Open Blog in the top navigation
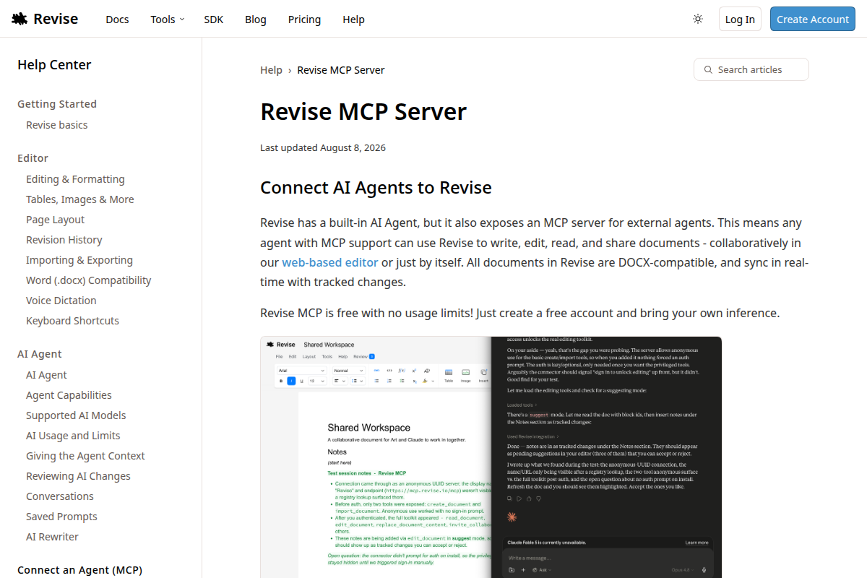The height and width of the screenshot is (578, 867). pos(256,20)
